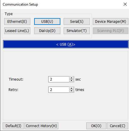Image resolution: width=129 pixels, height=131 pixels.
Task: Choose the Dial-Up(D) option
Action: (x=47, y=31)
